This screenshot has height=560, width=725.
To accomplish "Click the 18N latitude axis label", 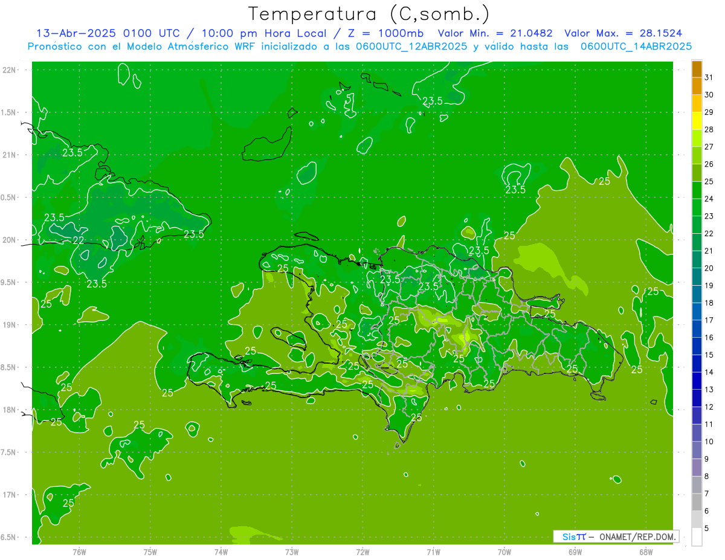I will pyautogui.click(x=9, y=410).
